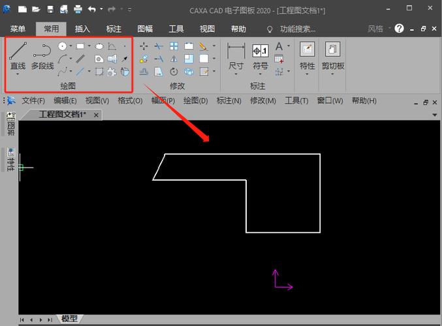Open the 窗口(W) menu

330,100
